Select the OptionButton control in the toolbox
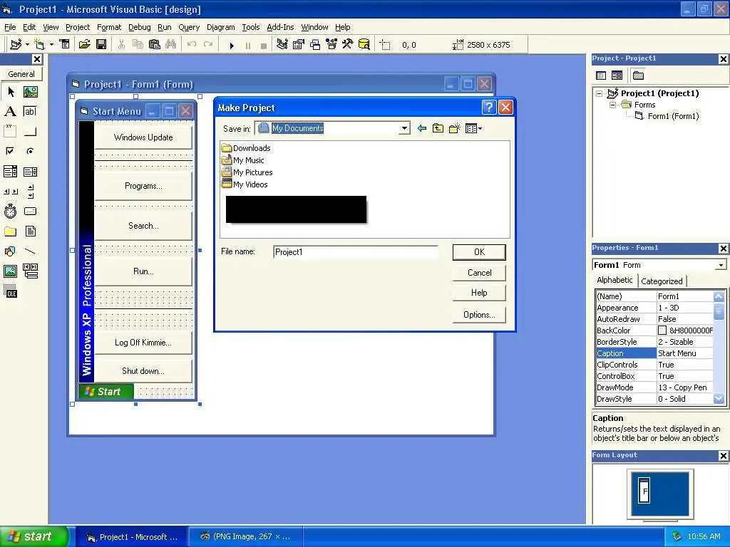The image size is (730, 547). (30, 151)
